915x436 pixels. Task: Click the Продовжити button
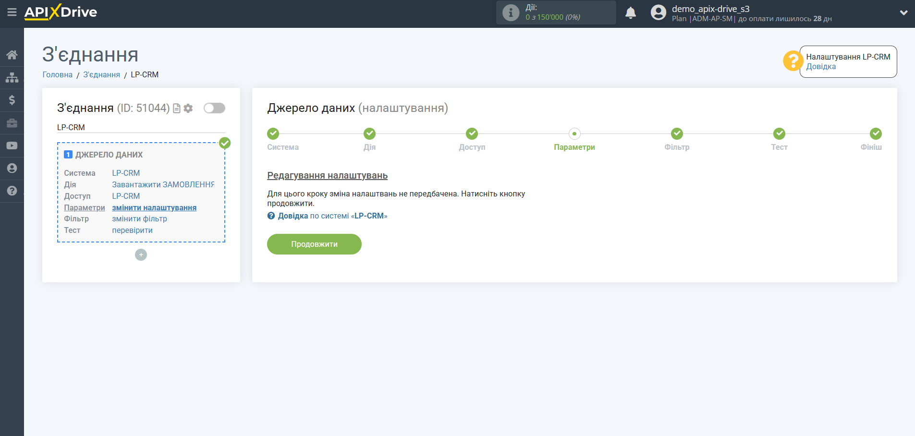314,244
